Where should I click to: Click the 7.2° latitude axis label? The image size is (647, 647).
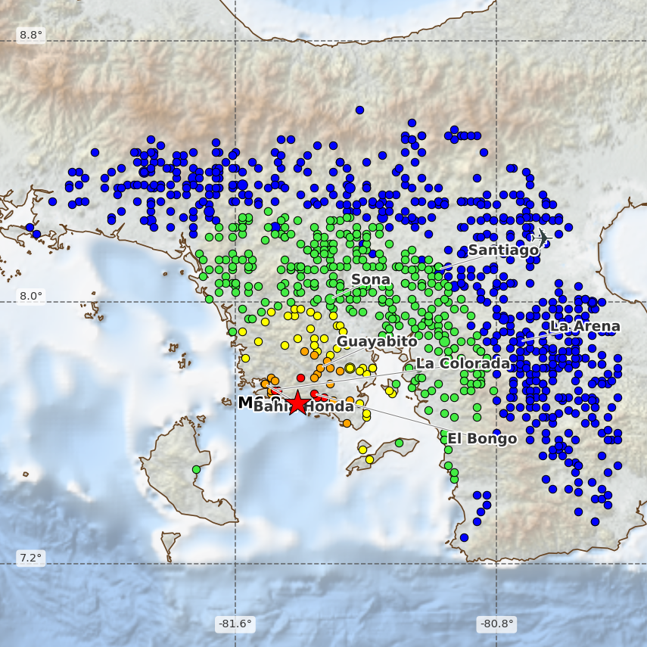[31, 558]
